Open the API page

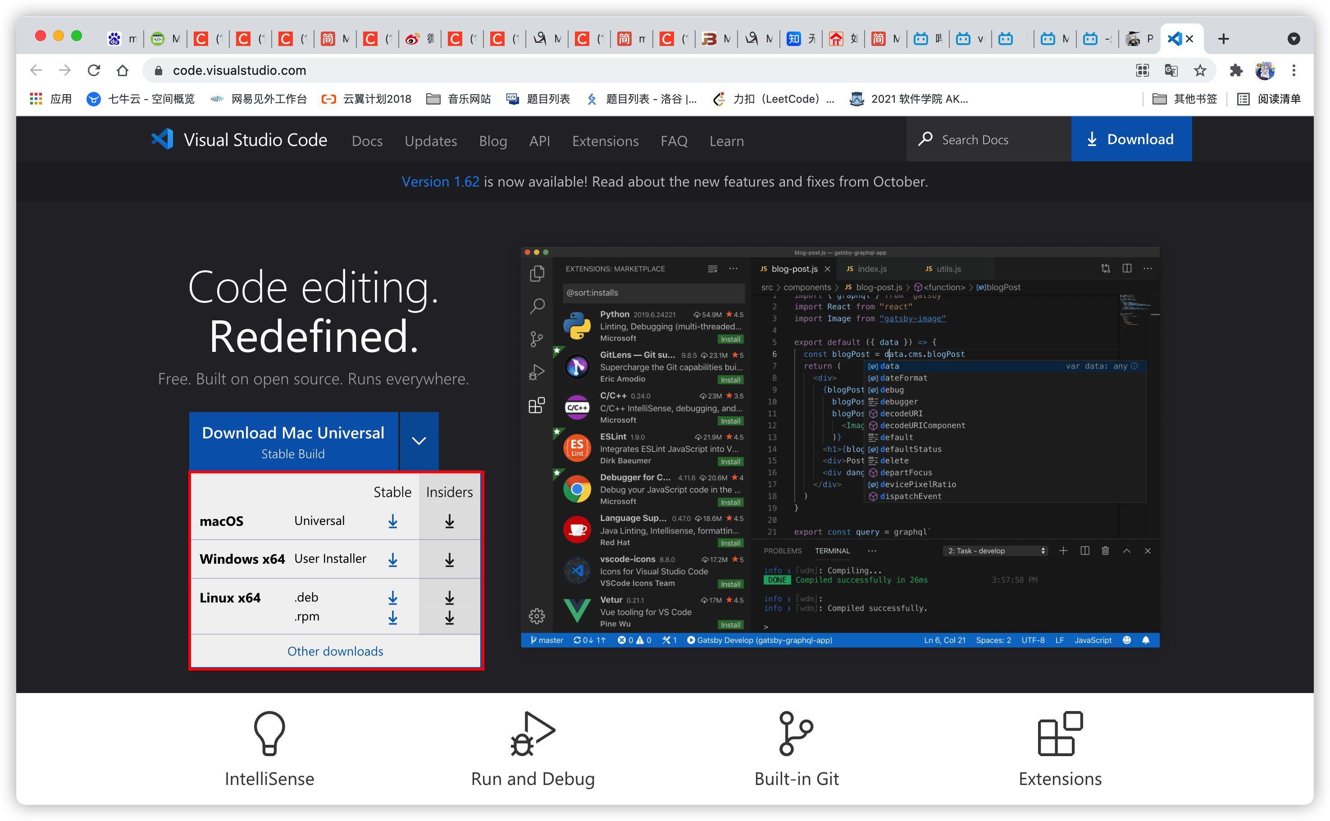[x=540, y=141]
